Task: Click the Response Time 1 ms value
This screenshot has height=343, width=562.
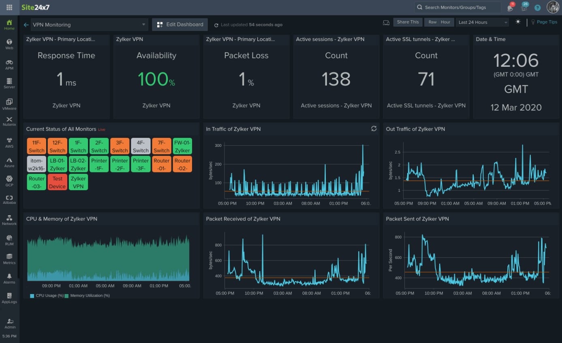Action: 66,79
